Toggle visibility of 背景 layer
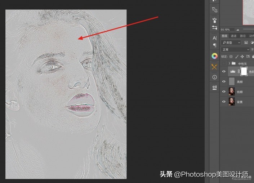254x183 pixels. 224,102
